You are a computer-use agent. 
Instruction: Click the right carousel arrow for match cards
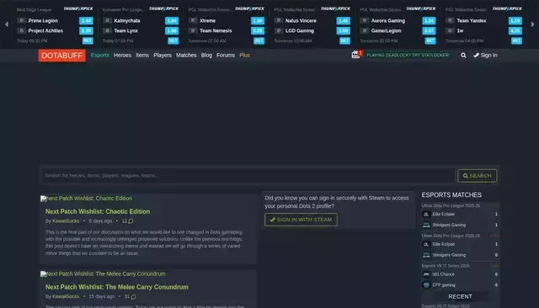click(x=532, y=24)
